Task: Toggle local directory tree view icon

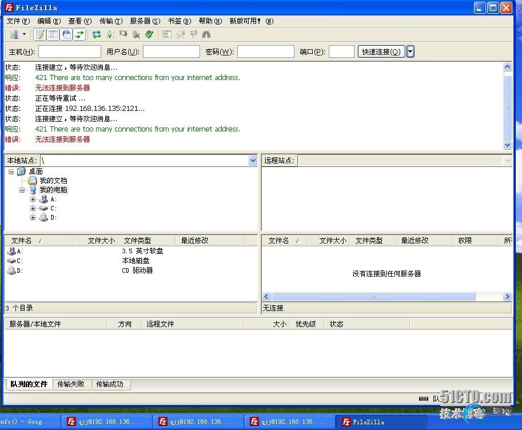Action: [53, 34]
